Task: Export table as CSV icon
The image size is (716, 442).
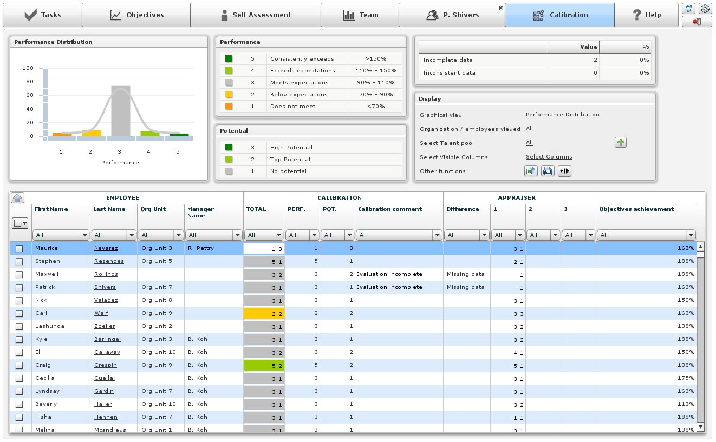Action: pyautogui.click(x=548, y=171)
